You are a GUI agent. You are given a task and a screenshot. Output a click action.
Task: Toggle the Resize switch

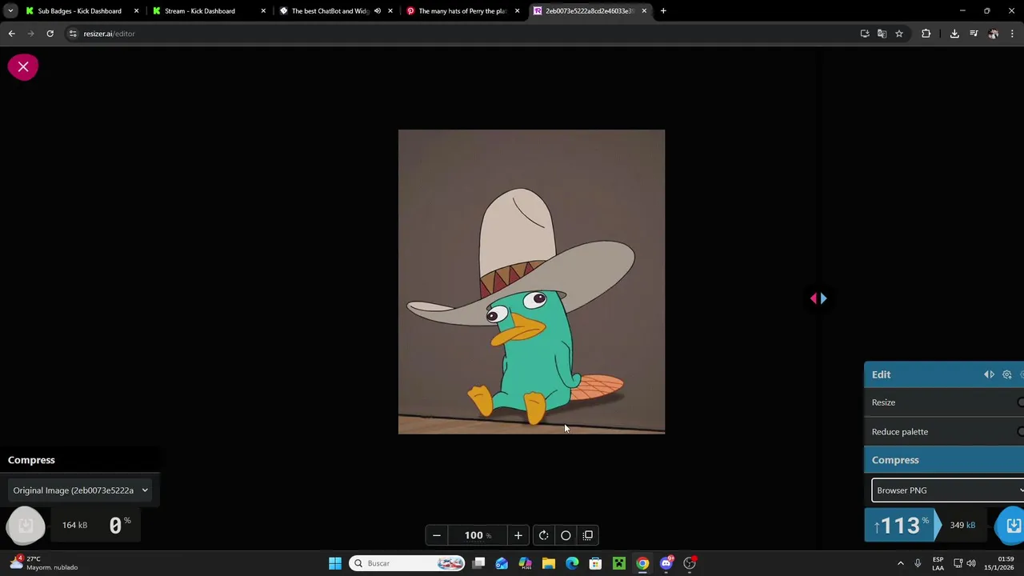1020,402
